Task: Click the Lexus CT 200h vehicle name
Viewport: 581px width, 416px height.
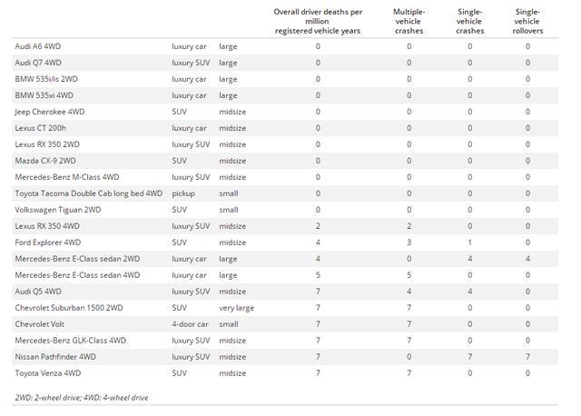Action: click(x=40, y=128)
